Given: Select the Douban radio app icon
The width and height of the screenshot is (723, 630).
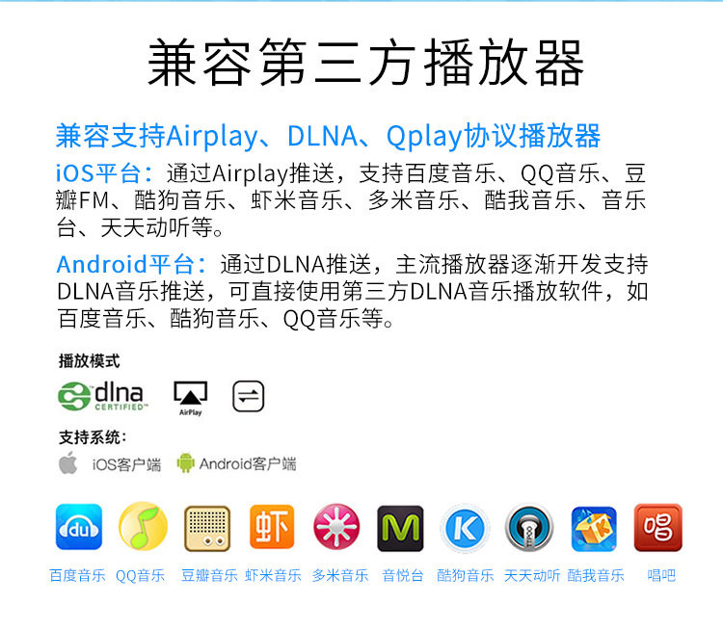Looking at the screenshot, I should click(207, 528).
